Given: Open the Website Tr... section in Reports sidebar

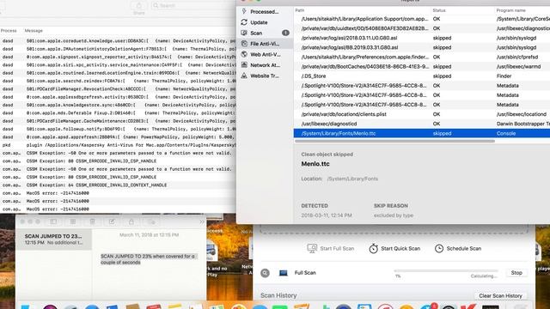Looking at the screenshot, I should [265, 76].
